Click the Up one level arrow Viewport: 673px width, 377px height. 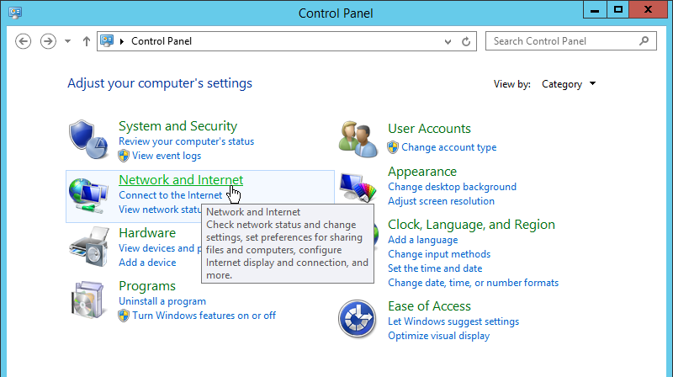point(86,41)
